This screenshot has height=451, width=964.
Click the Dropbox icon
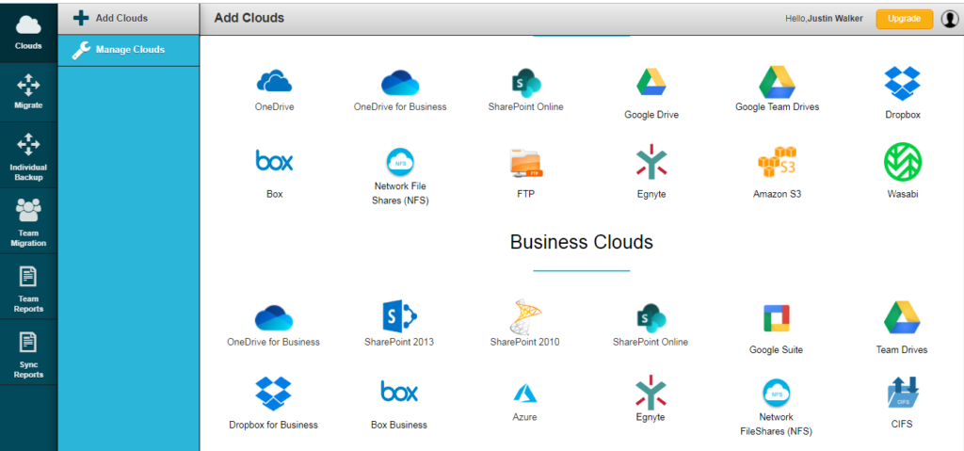903,84
